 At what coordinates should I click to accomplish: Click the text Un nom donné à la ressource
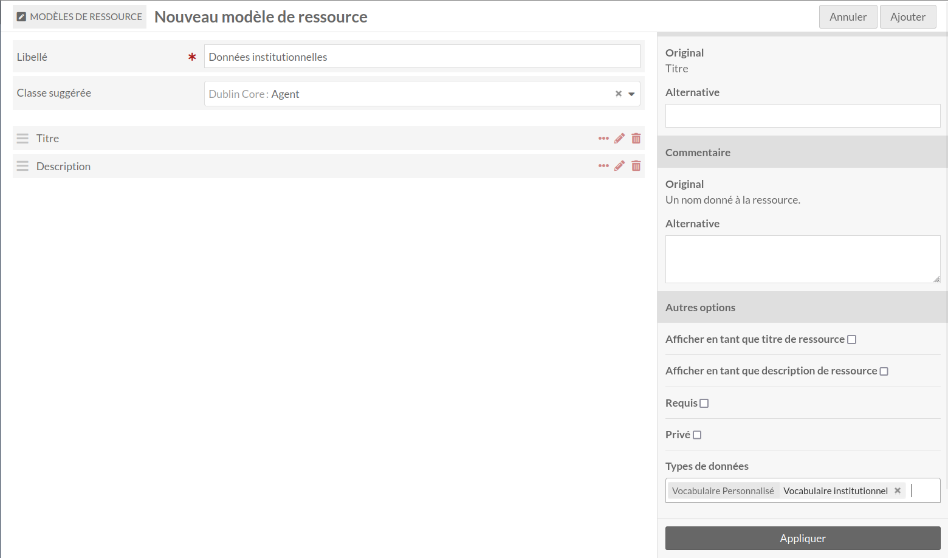click(x=733, y=200)
